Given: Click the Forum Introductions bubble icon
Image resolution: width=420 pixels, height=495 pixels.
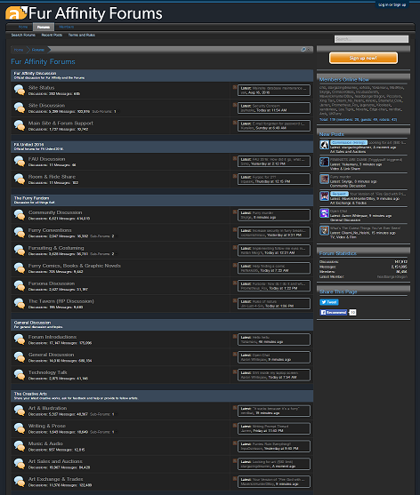Looking at the screenshot, I should pos(20,339).
